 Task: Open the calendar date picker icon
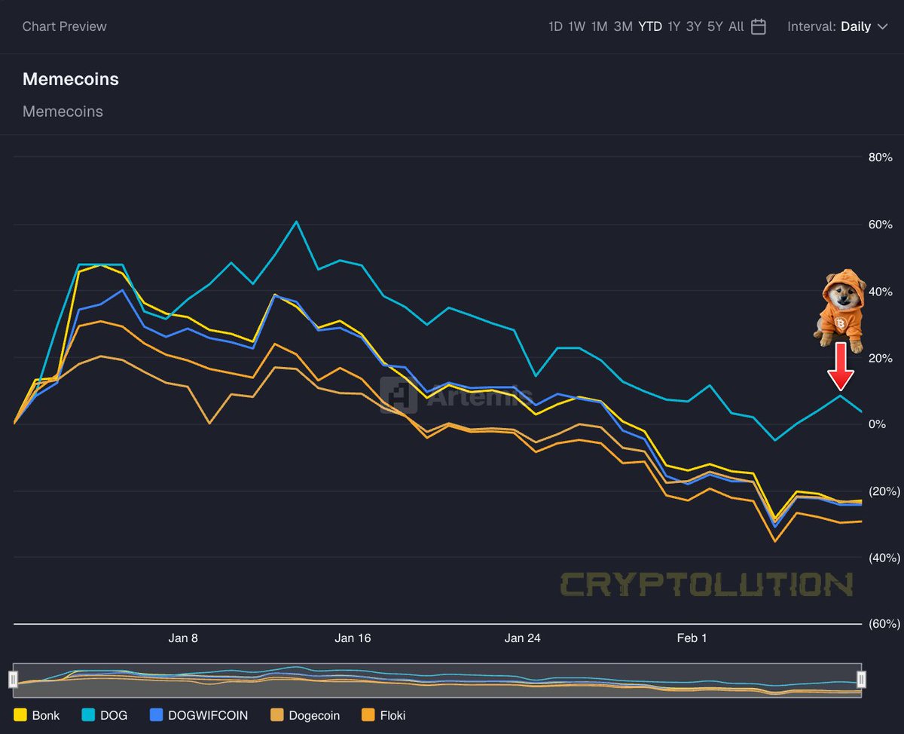click(757, 26)
